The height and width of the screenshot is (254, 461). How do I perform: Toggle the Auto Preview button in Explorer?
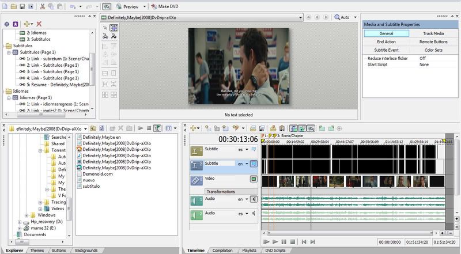[x=157, y=128]
